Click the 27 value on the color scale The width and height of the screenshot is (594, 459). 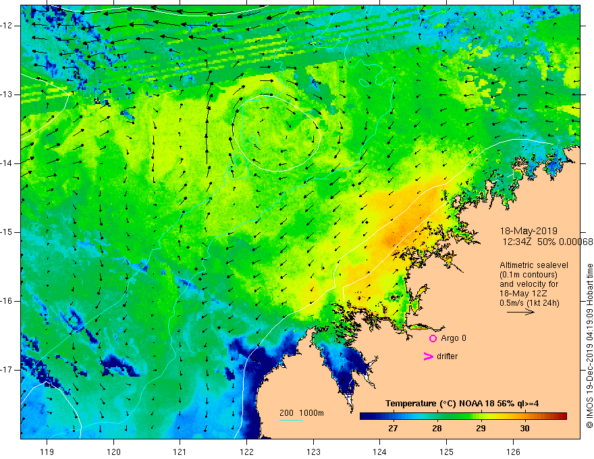click(393, 429)
